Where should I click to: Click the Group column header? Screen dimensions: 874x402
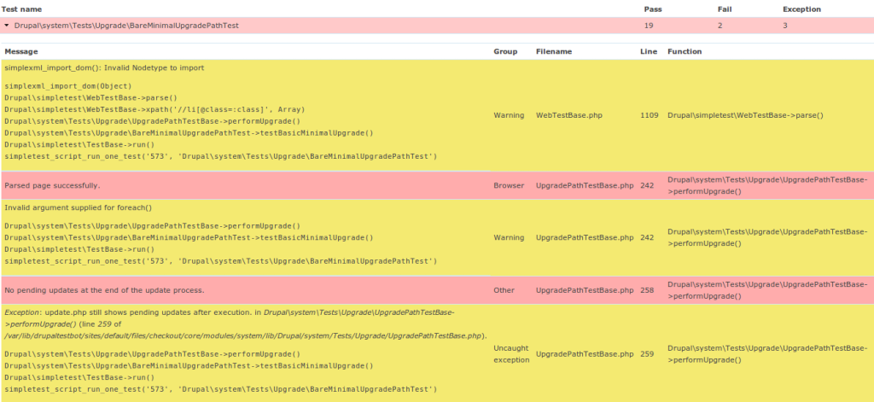coord(505,51)
